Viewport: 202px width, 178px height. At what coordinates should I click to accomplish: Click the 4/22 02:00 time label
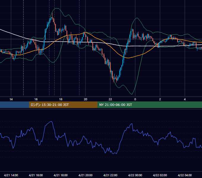pos(160,175)
